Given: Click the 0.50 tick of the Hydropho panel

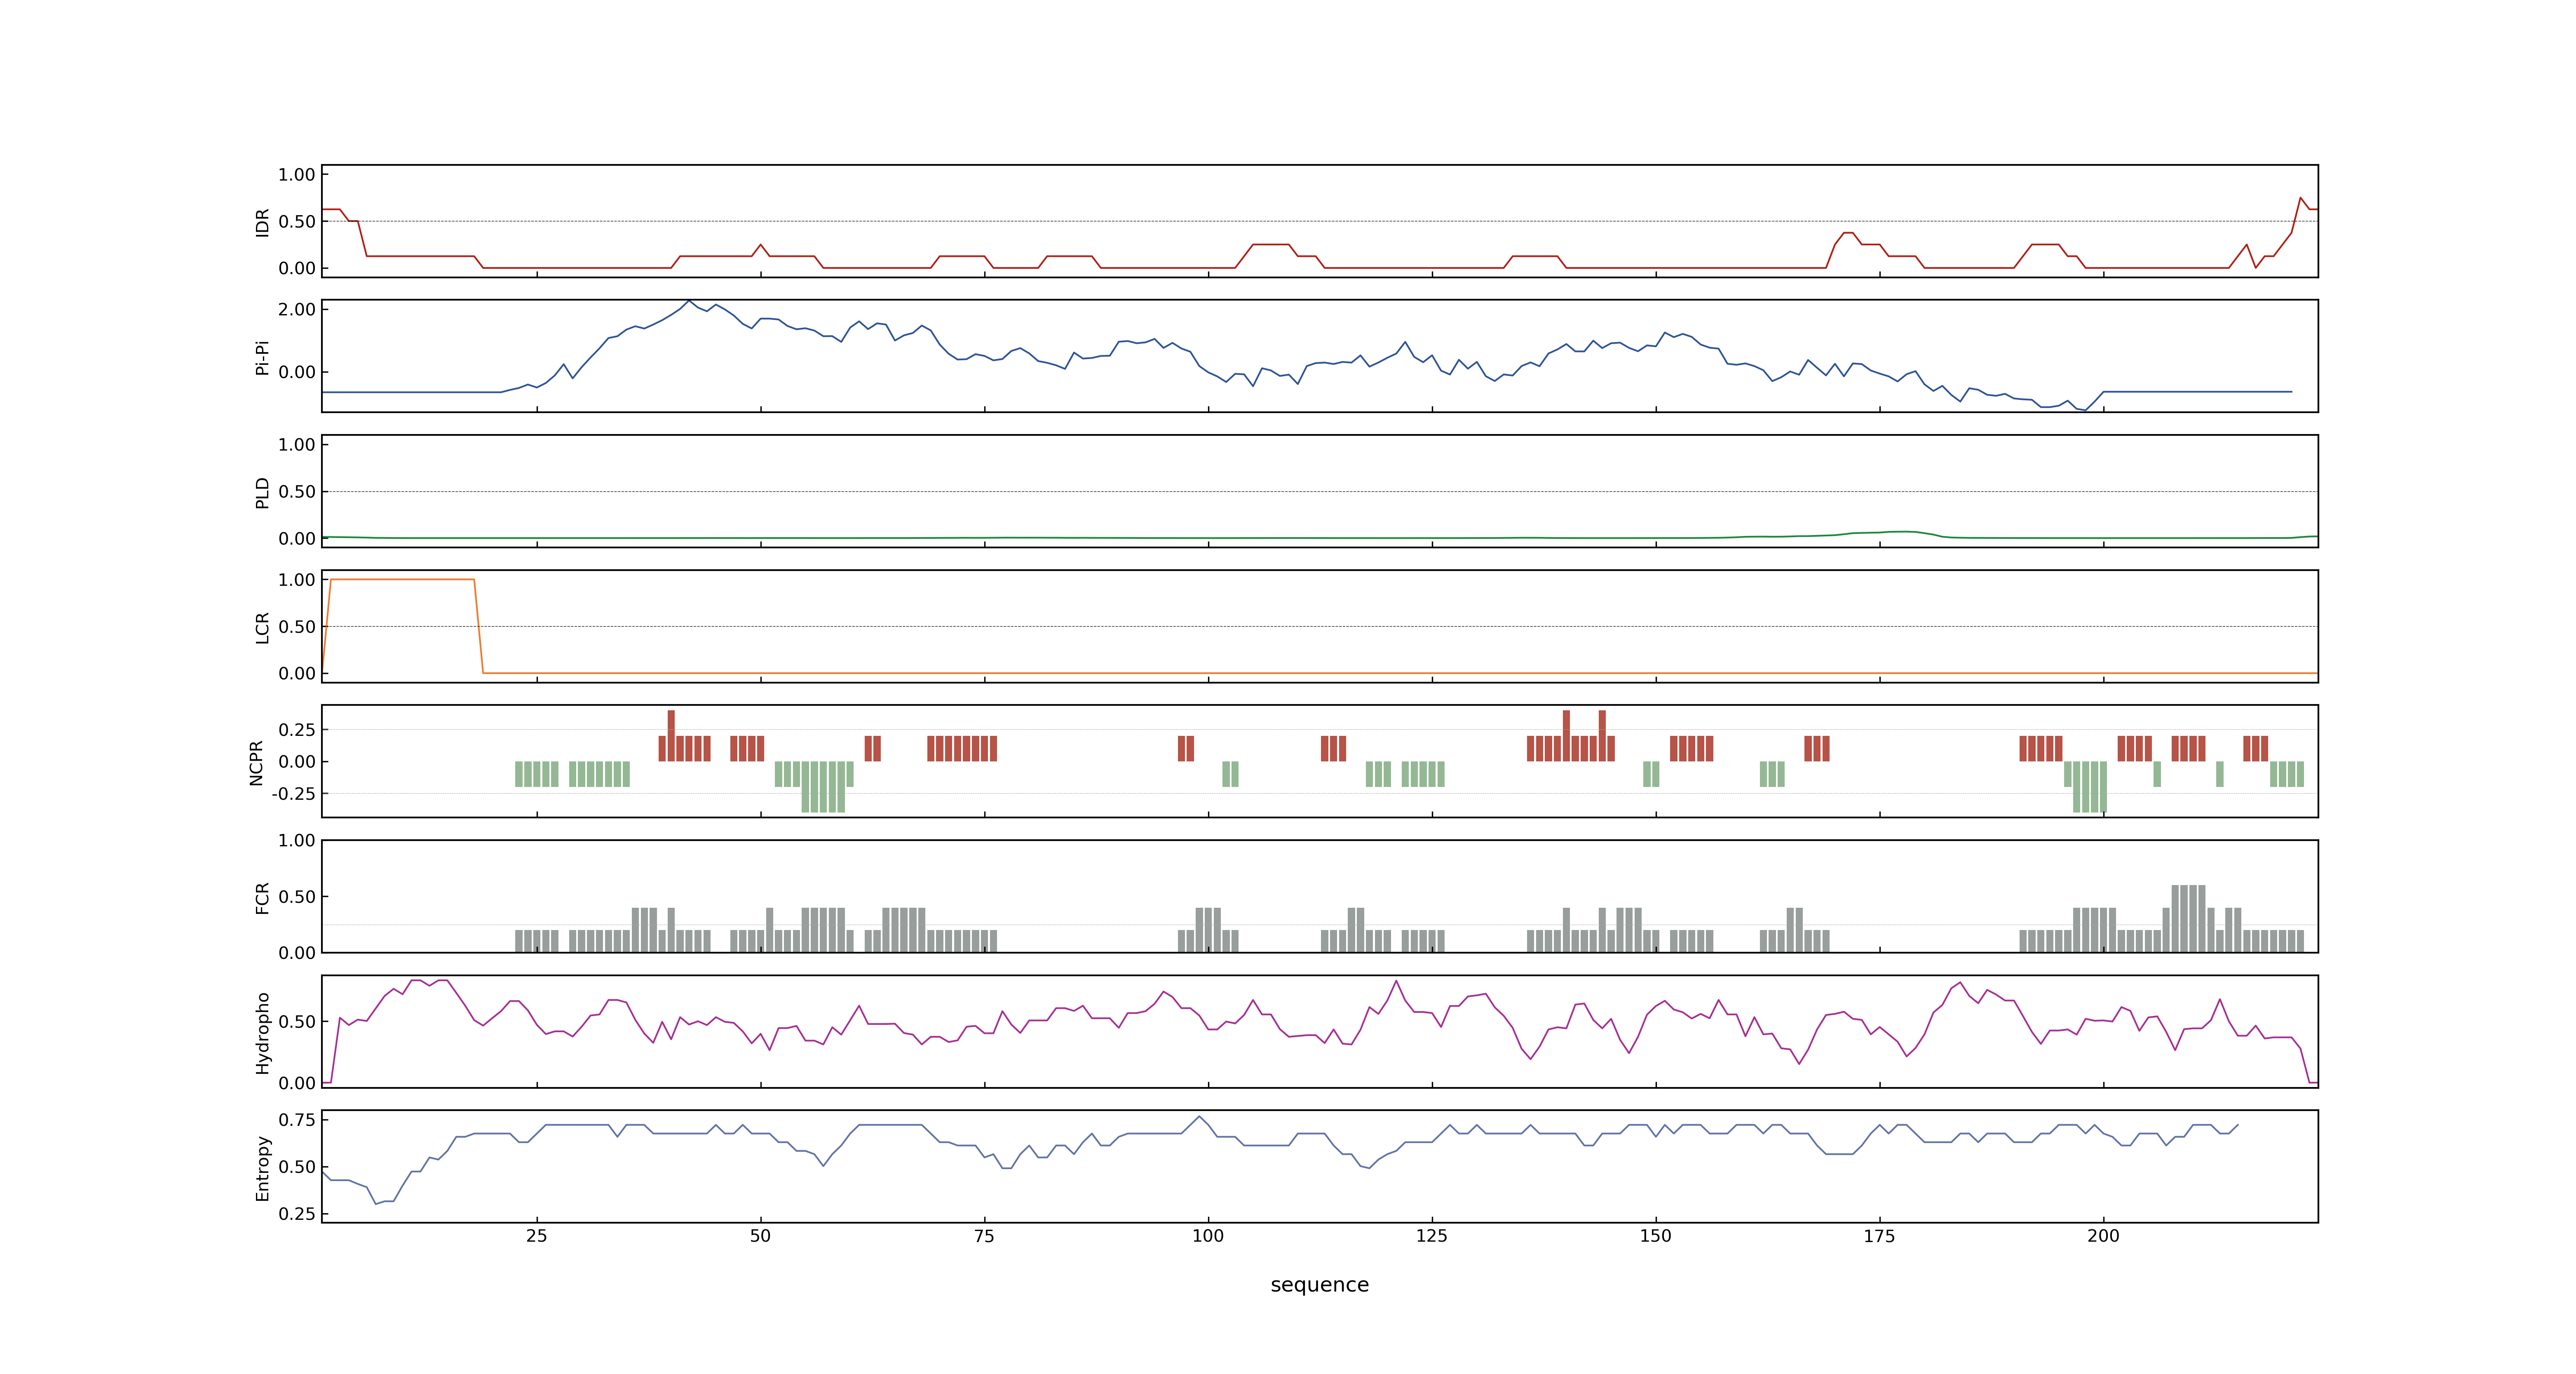Looking at the screenshot, I should click(297, 1021).
